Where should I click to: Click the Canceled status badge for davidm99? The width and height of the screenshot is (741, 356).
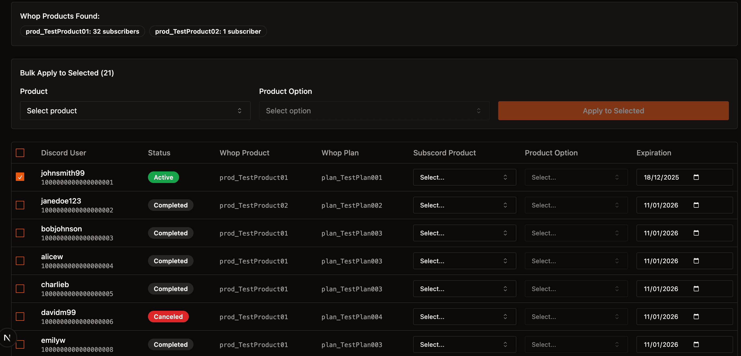168,317
